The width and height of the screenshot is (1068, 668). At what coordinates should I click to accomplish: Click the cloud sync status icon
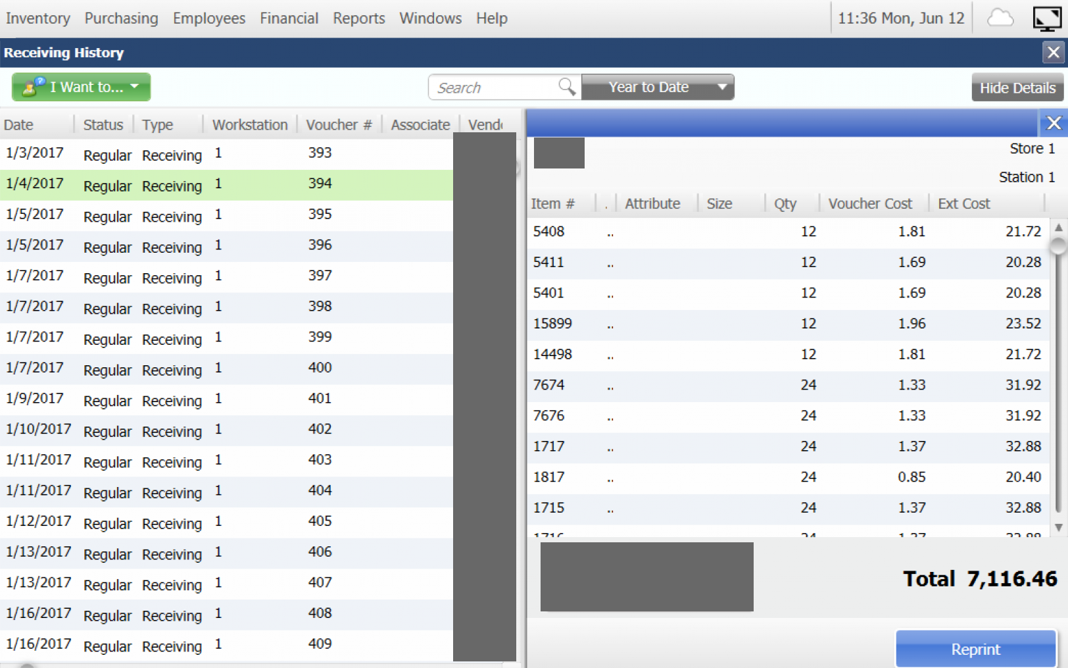1000,18
